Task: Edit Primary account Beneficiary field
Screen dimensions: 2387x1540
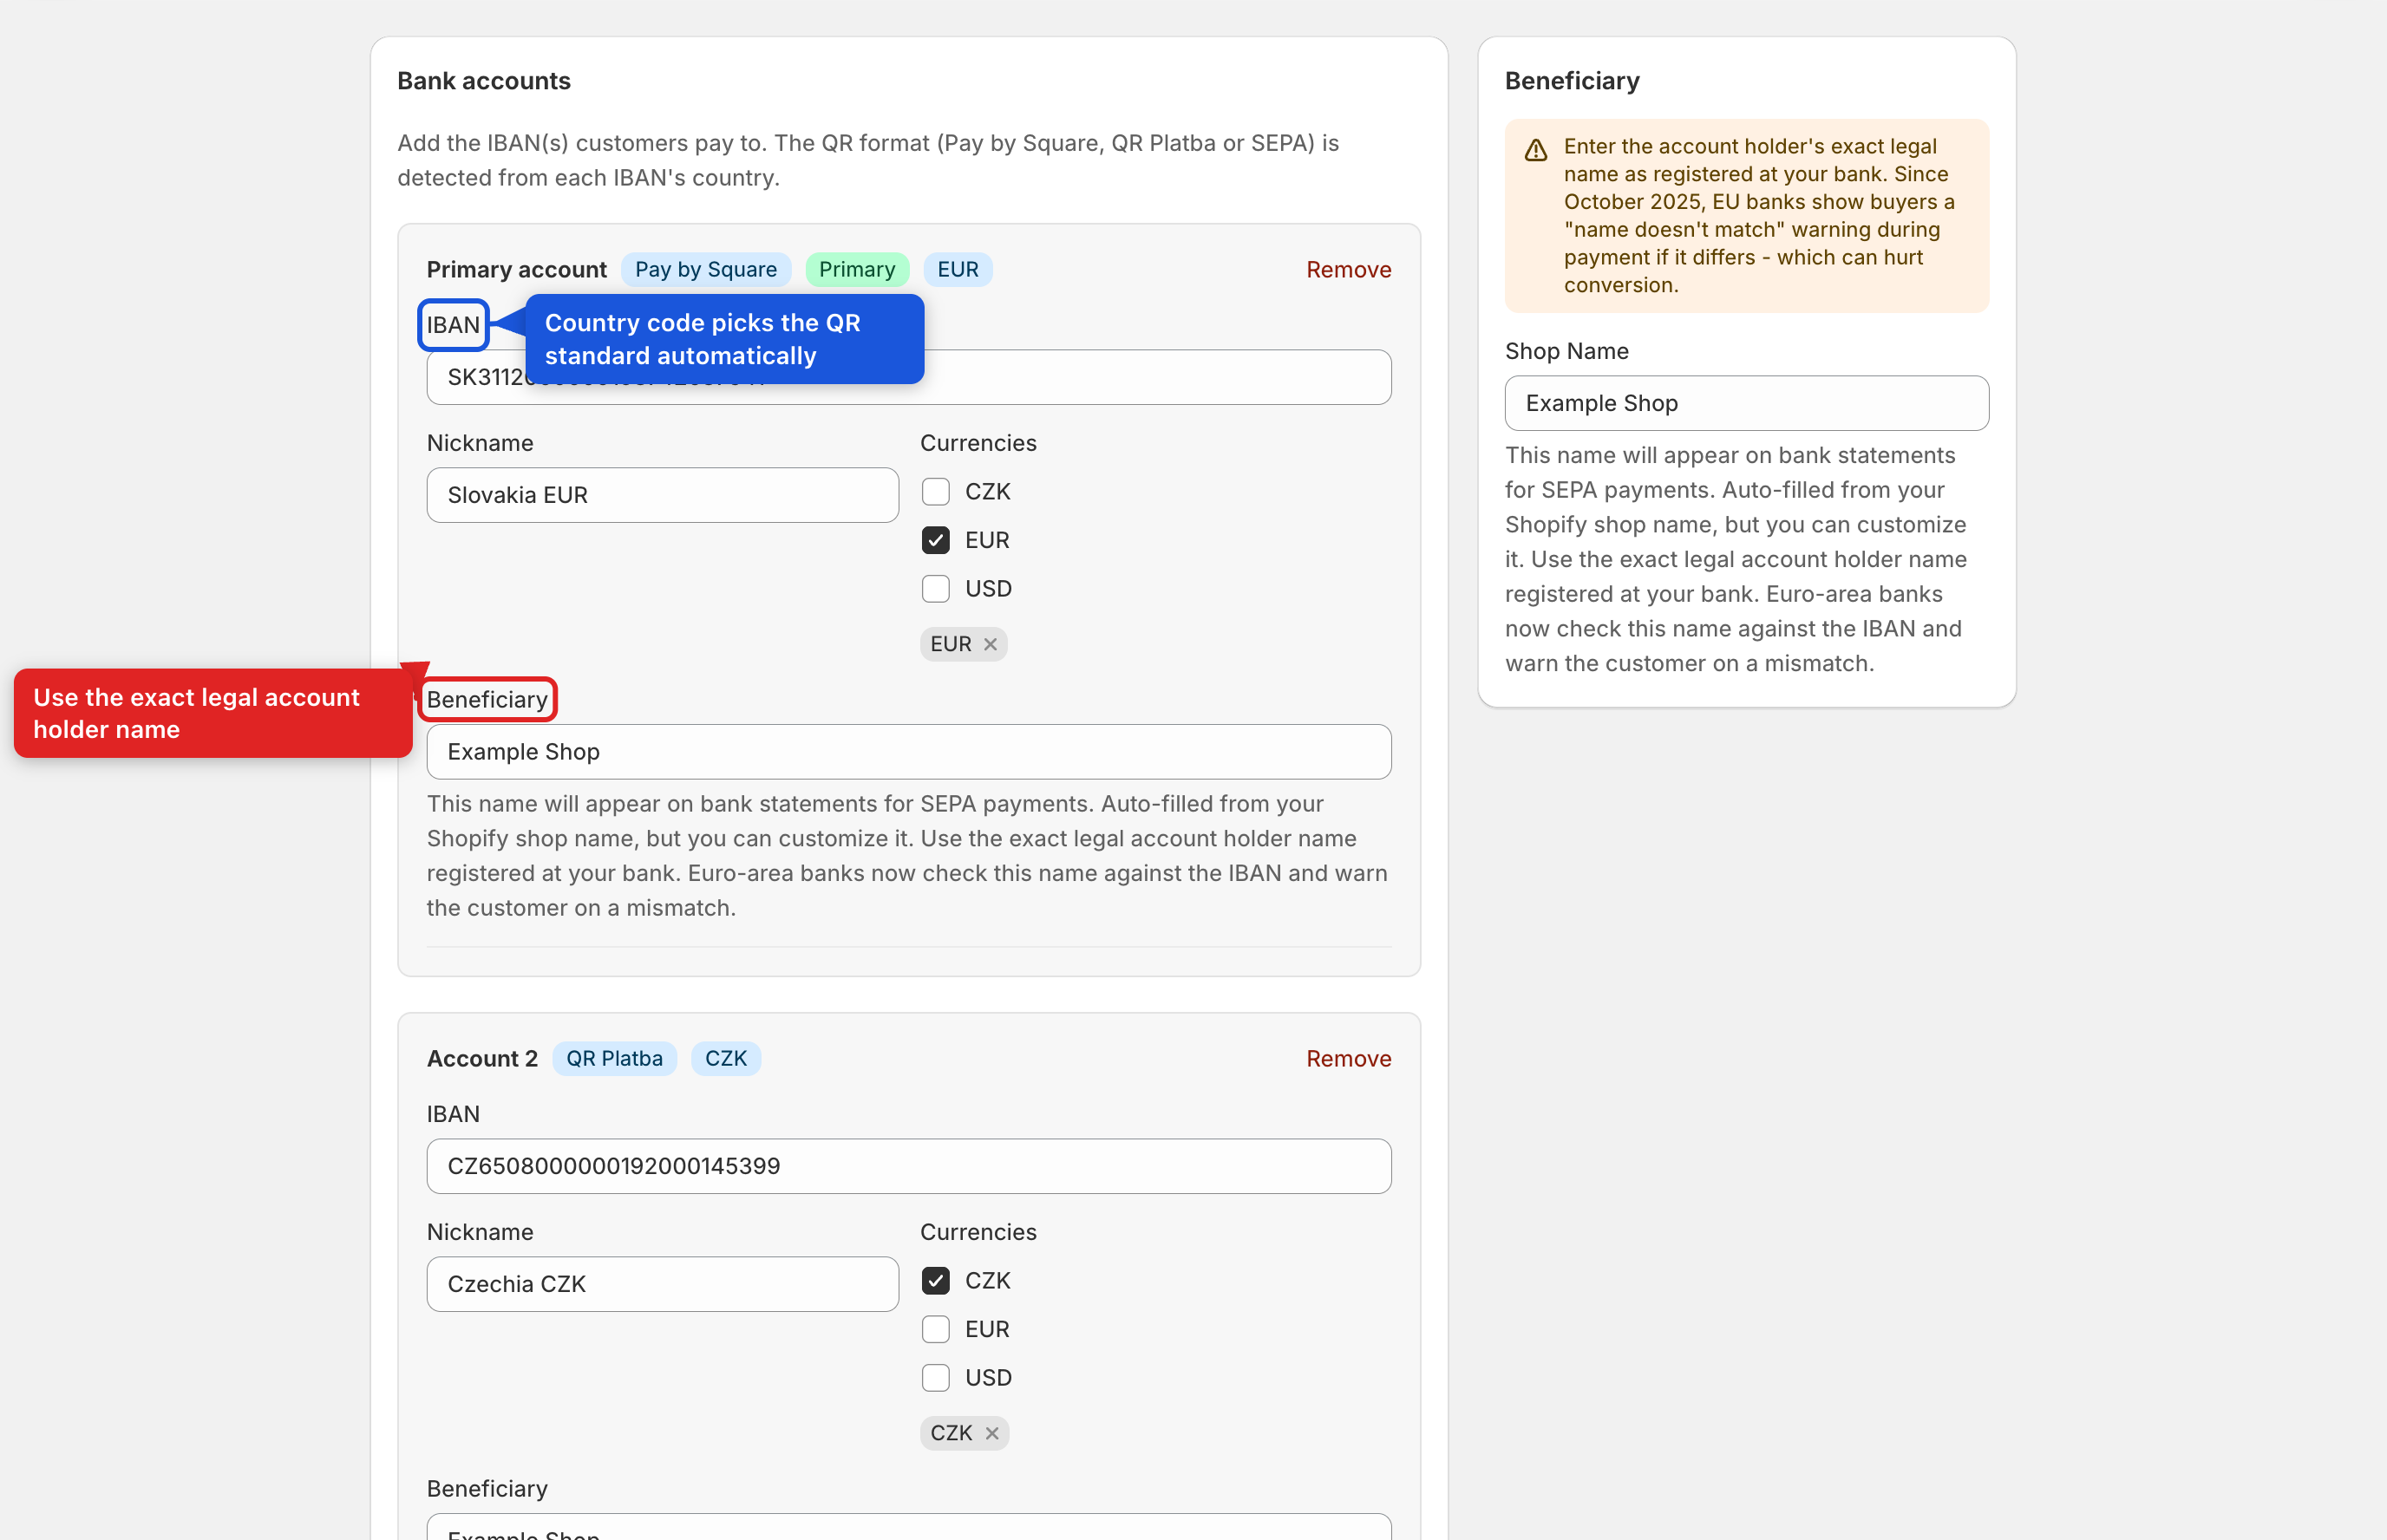Action: point(908,752)
